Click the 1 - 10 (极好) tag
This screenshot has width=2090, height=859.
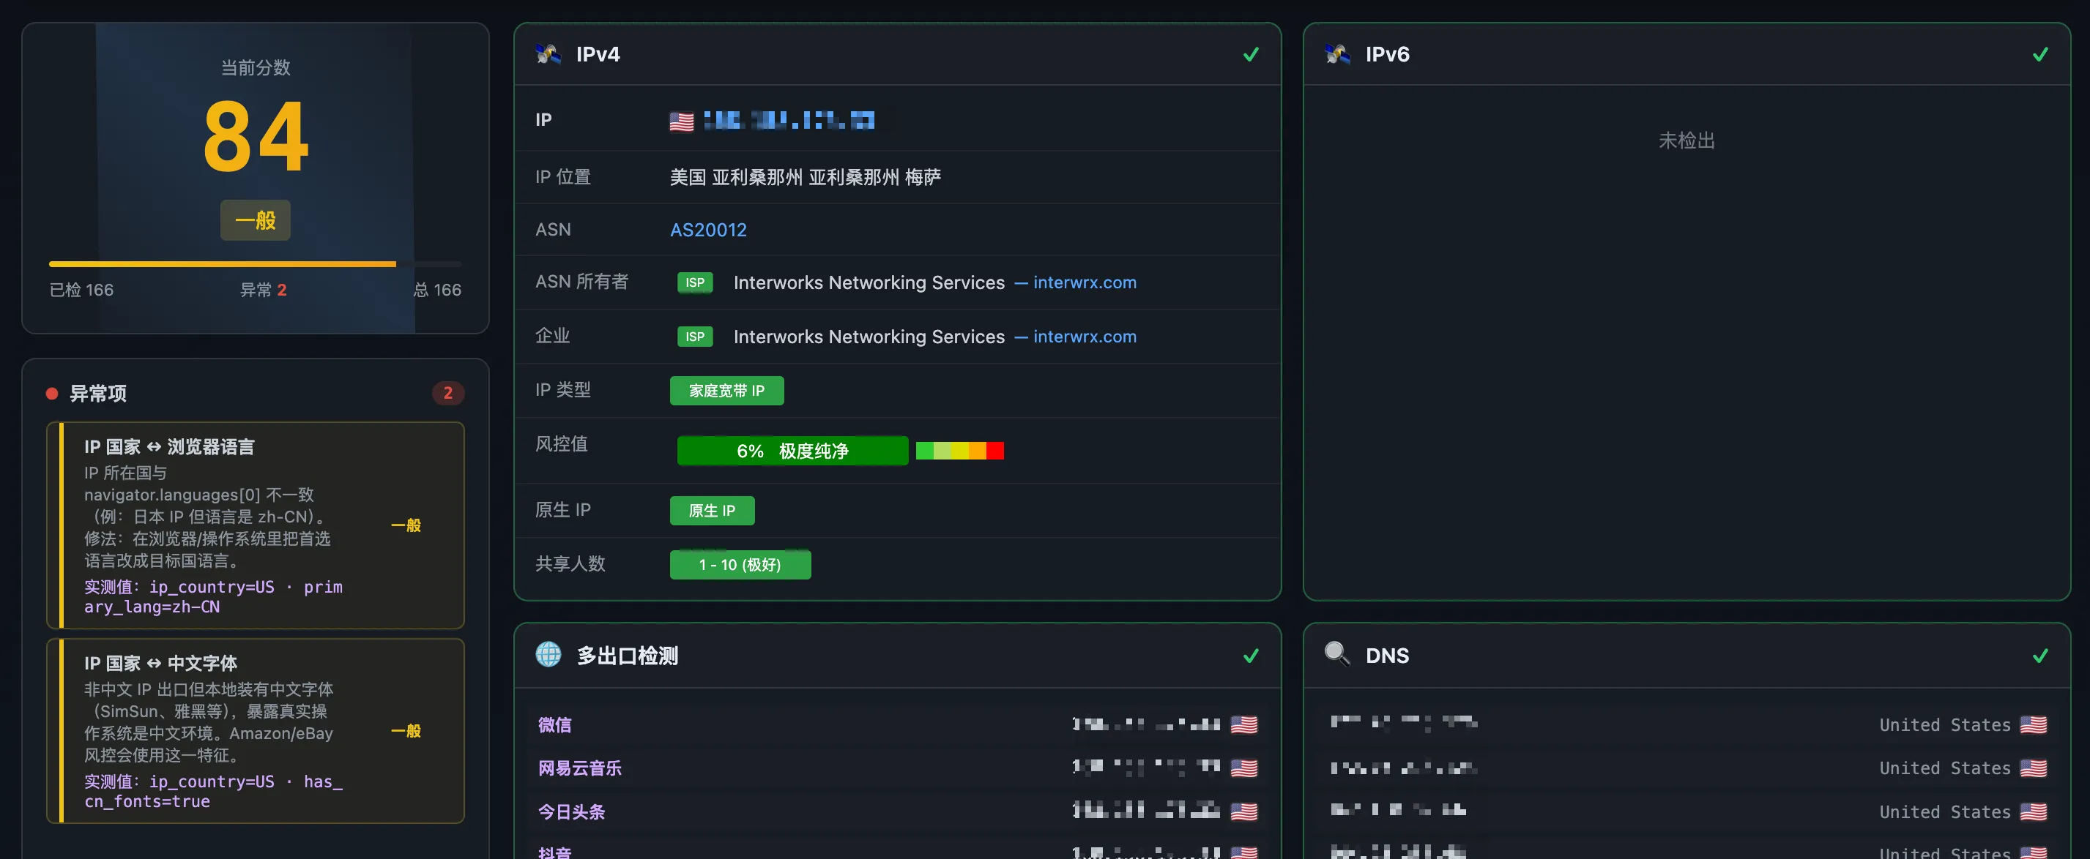point(740,565)
